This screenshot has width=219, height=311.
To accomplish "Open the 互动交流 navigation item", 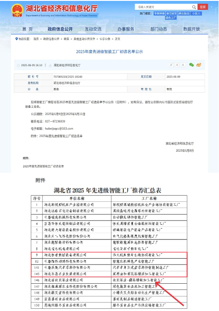I will click(x=93, y=29).
